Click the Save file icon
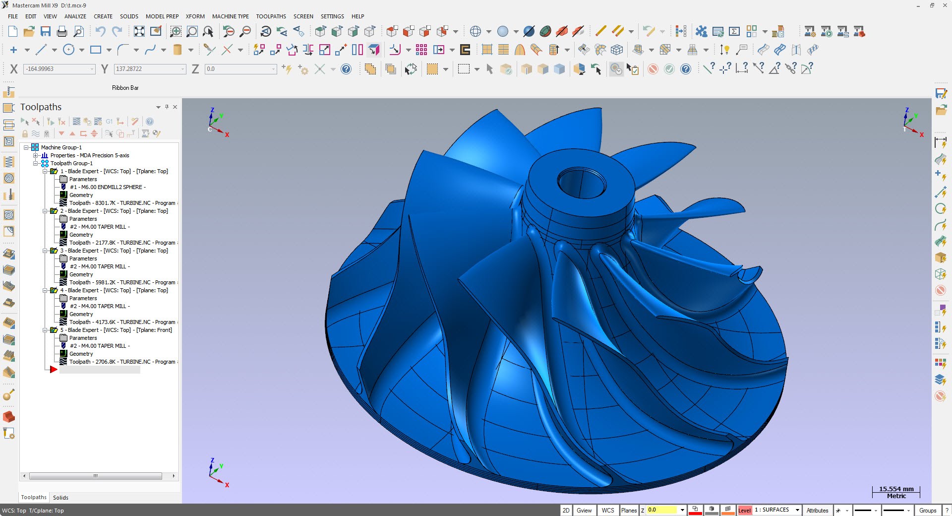The width and height of the screenshot is (952, 516). click(46, 32)
